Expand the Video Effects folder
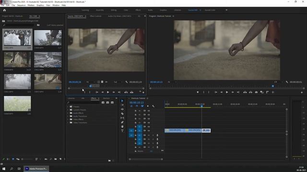 (x=68, y=119)
